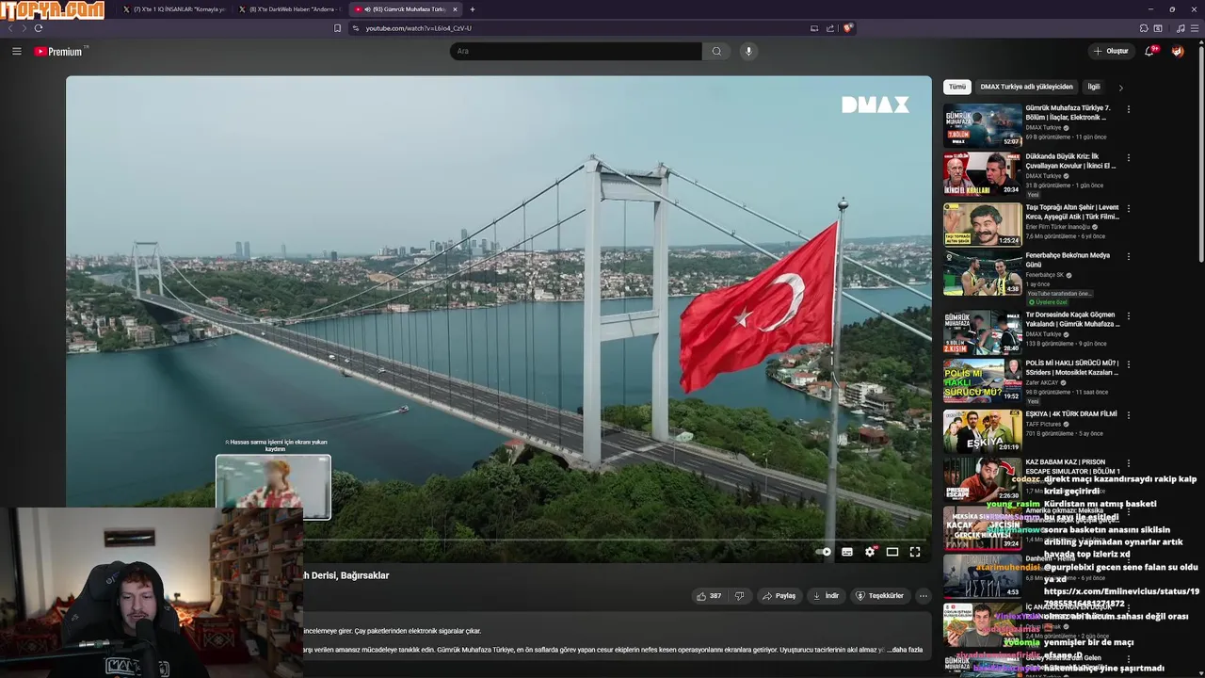Image resolution: width=1205 pixels, height=678 pixels.
Task: Show more filter chips with the right arrow
Action: coord(1120,88)
